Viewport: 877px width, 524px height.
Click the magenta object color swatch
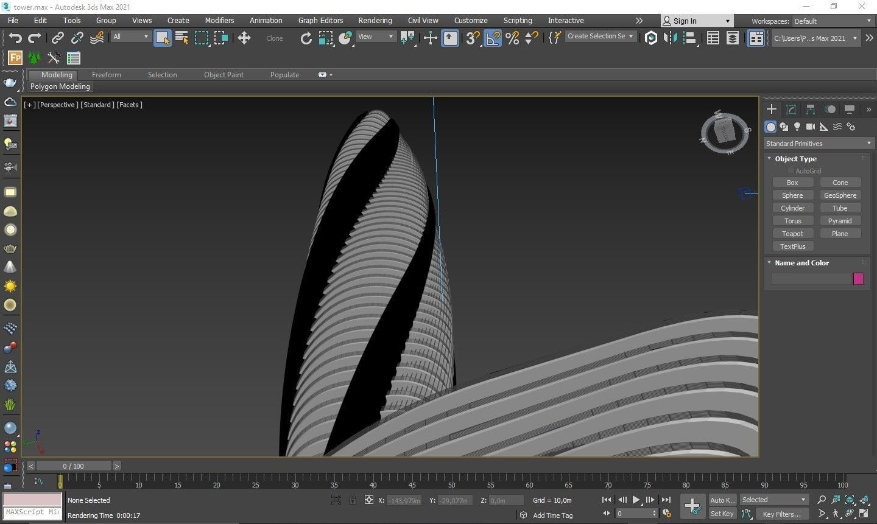(858, 279)
